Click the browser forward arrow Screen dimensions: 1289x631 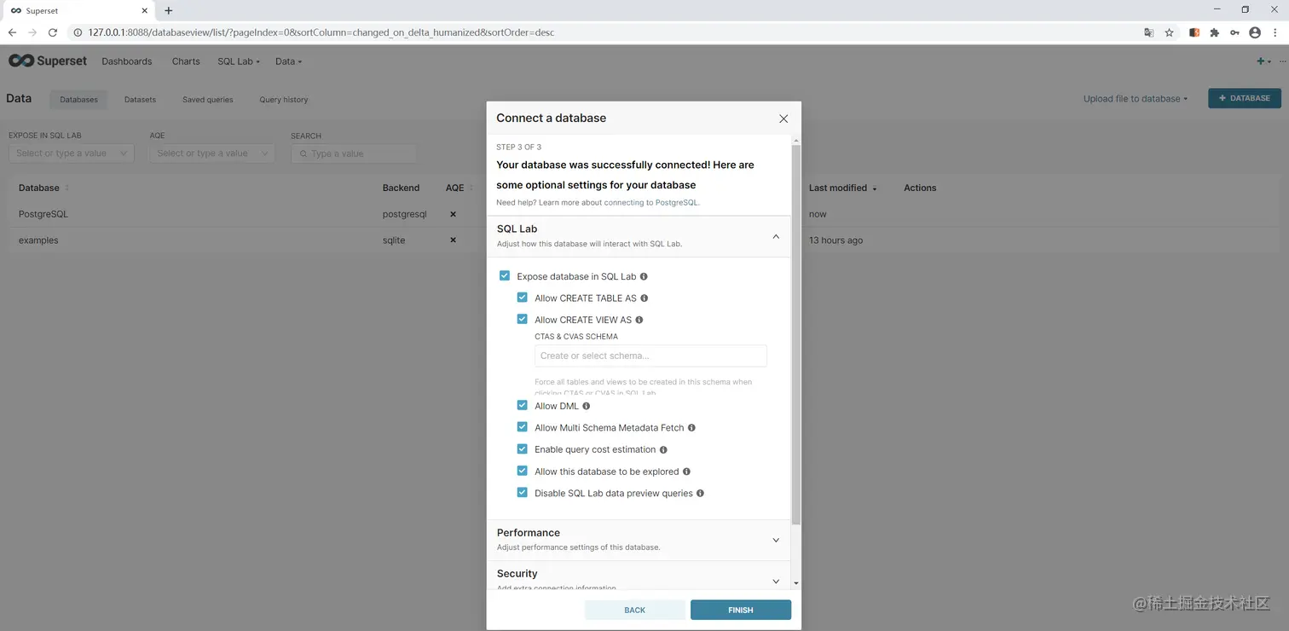click(32, 32)
